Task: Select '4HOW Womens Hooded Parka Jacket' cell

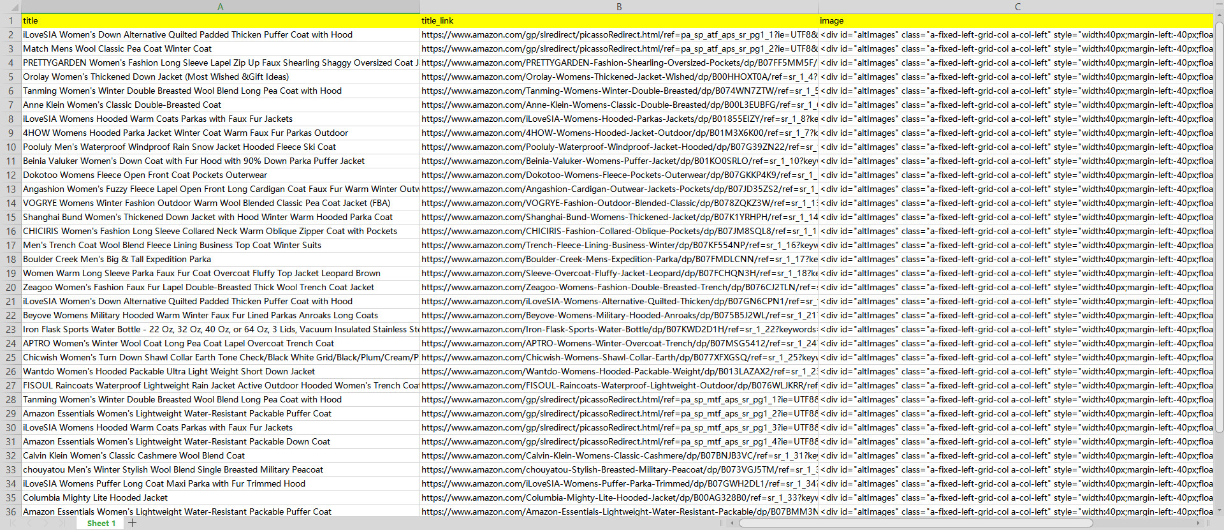Action: tap(220, 133)
